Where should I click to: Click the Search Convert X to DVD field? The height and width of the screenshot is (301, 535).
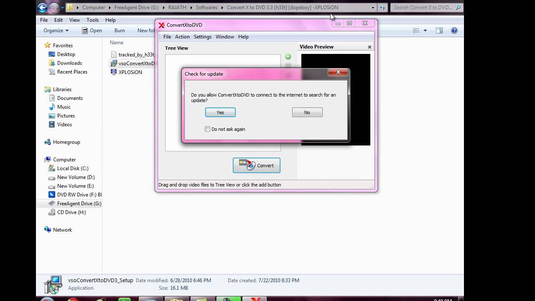point(426,8)
